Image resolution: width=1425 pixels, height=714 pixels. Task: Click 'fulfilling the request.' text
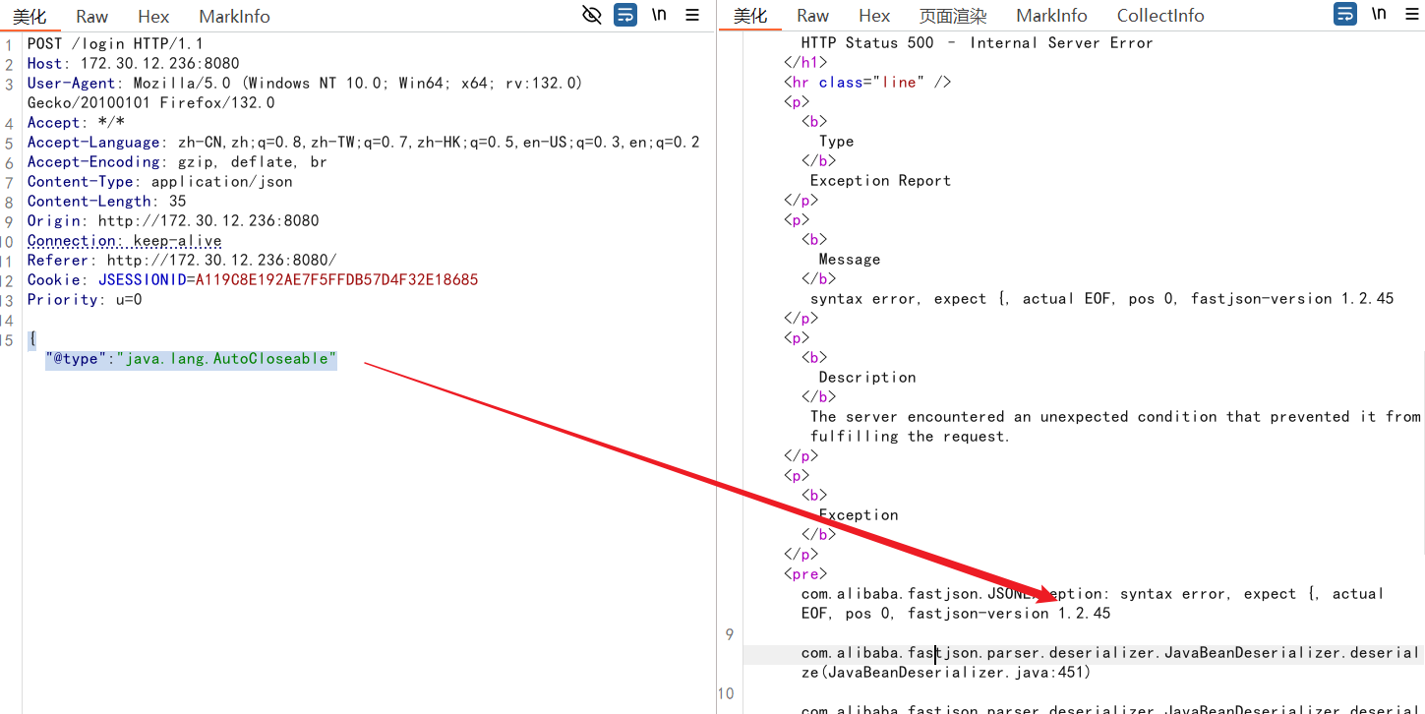911,436
